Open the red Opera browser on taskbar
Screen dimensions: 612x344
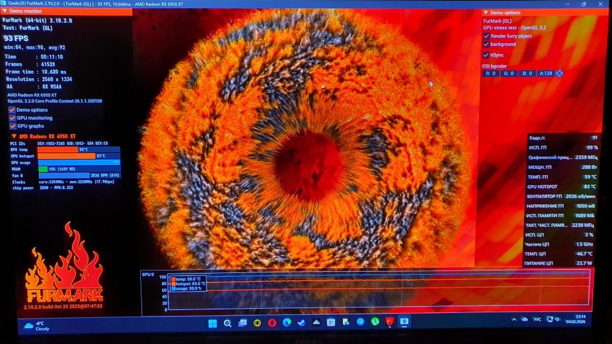[272, 323]
